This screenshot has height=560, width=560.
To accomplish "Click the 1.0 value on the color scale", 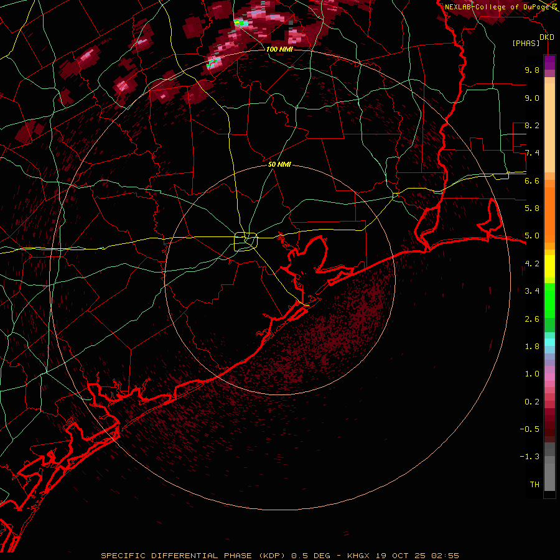I will (x=532, y=373).
